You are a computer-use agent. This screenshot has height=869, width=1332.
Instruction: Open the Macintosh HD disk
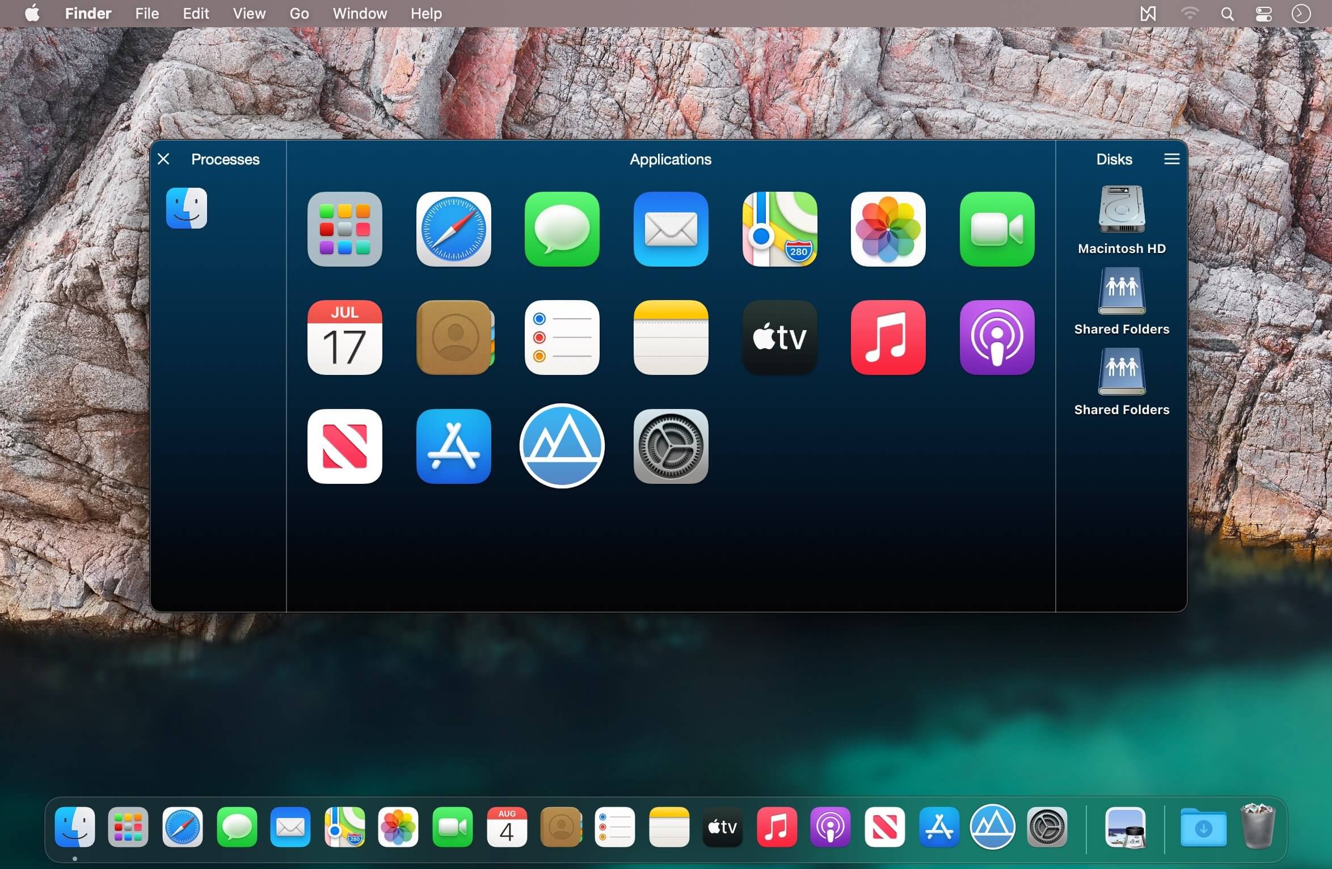1122,210
